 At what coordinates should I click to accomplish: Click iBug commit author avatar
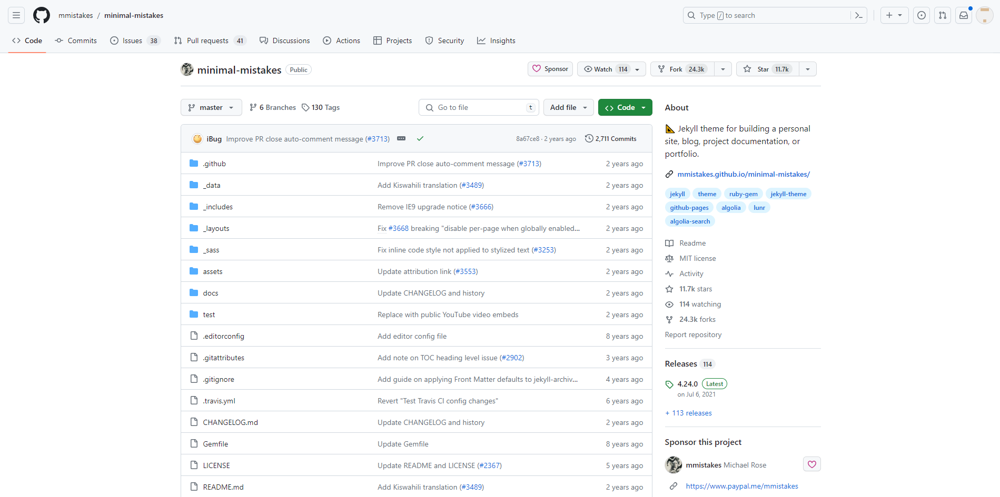click(197, 139)
